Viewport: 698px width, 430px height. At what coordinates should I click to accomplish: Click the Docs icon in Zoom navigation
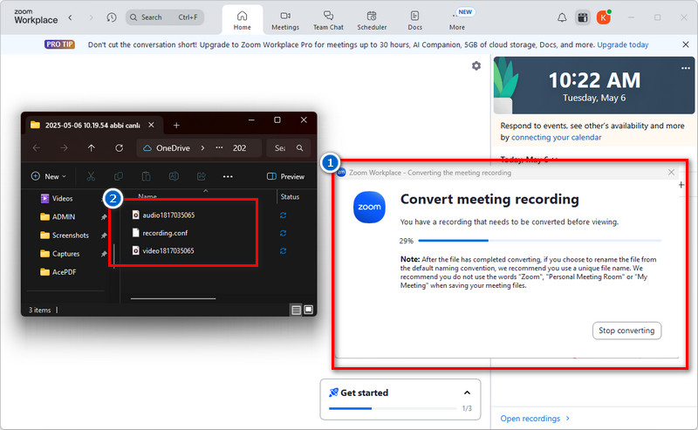(414, 20)
